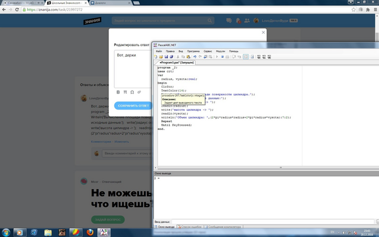379x237 pixels.
Task: Go back with the browser back arrow
Action: 4,9
